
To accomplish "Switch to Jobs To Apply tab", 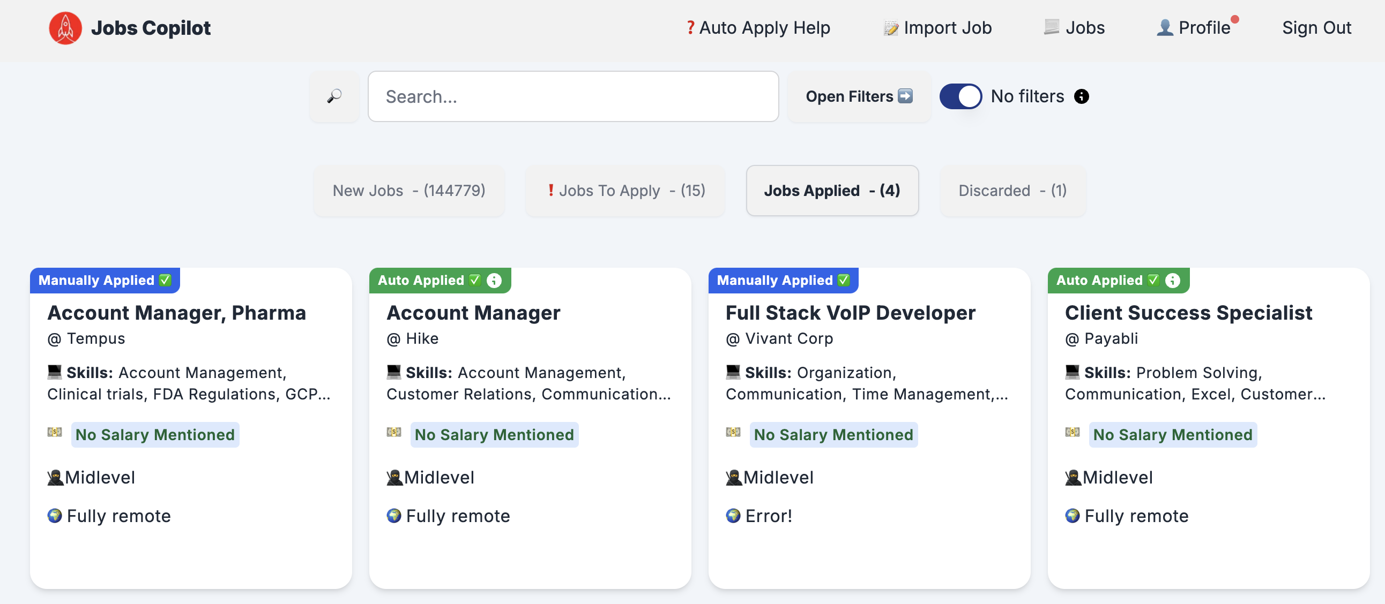I will tap(626, 191).
